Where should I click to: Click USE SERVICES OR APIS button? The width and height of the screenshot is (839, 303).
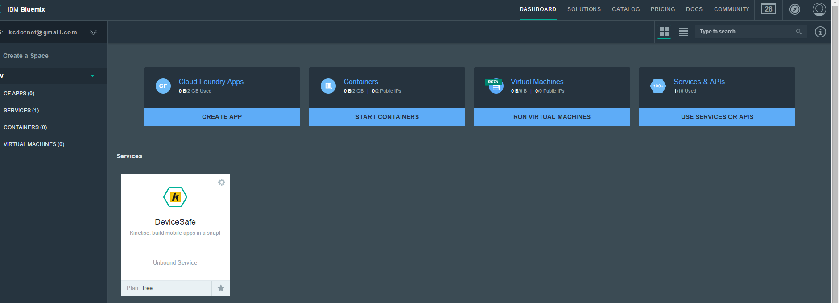click(717, 117)
